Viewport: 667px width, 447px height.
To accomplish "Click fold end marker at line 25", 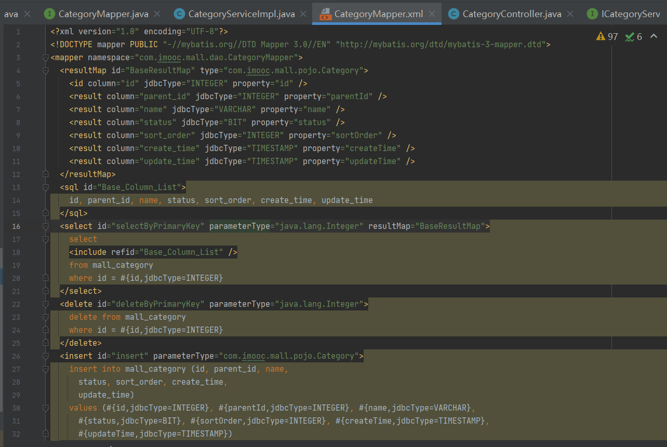I will pyautogui.click(x=46, y=343).
